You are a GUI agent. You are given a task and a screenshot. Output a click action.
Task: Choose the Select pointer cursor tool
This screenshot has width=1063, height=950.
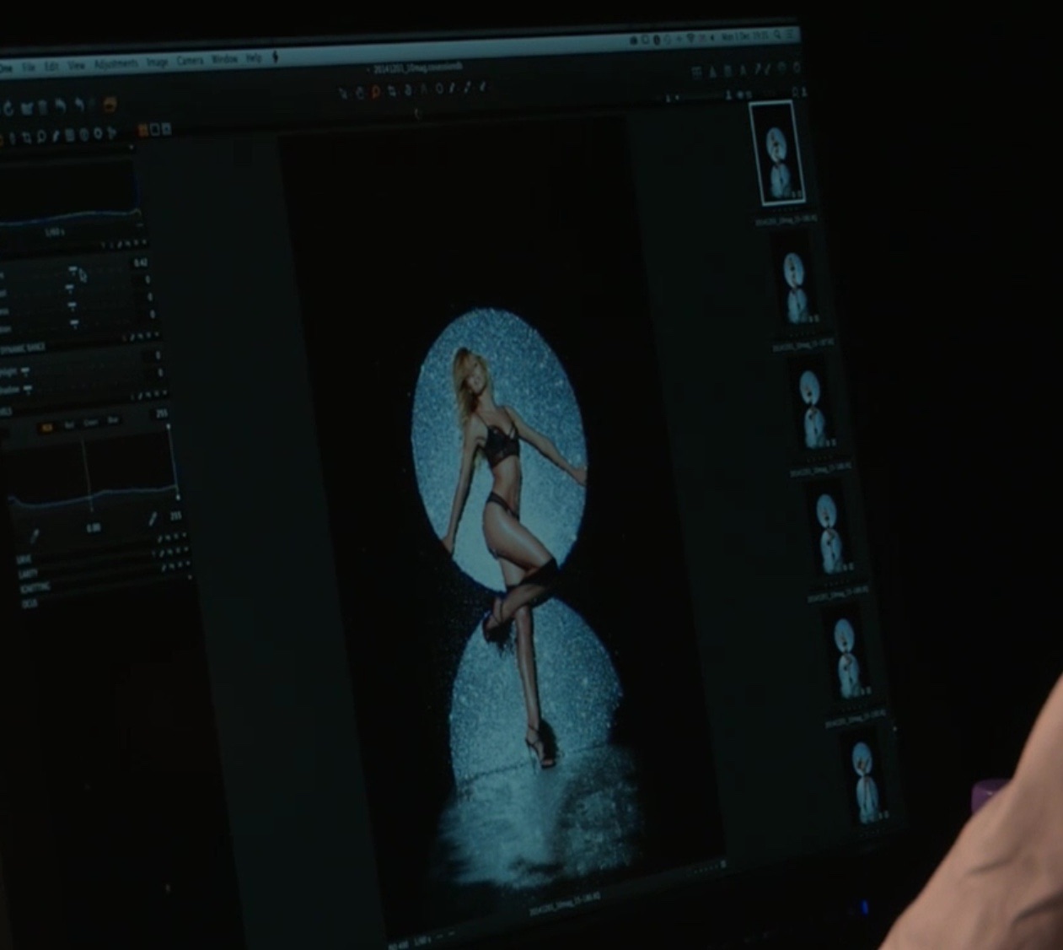coord(344,94)
